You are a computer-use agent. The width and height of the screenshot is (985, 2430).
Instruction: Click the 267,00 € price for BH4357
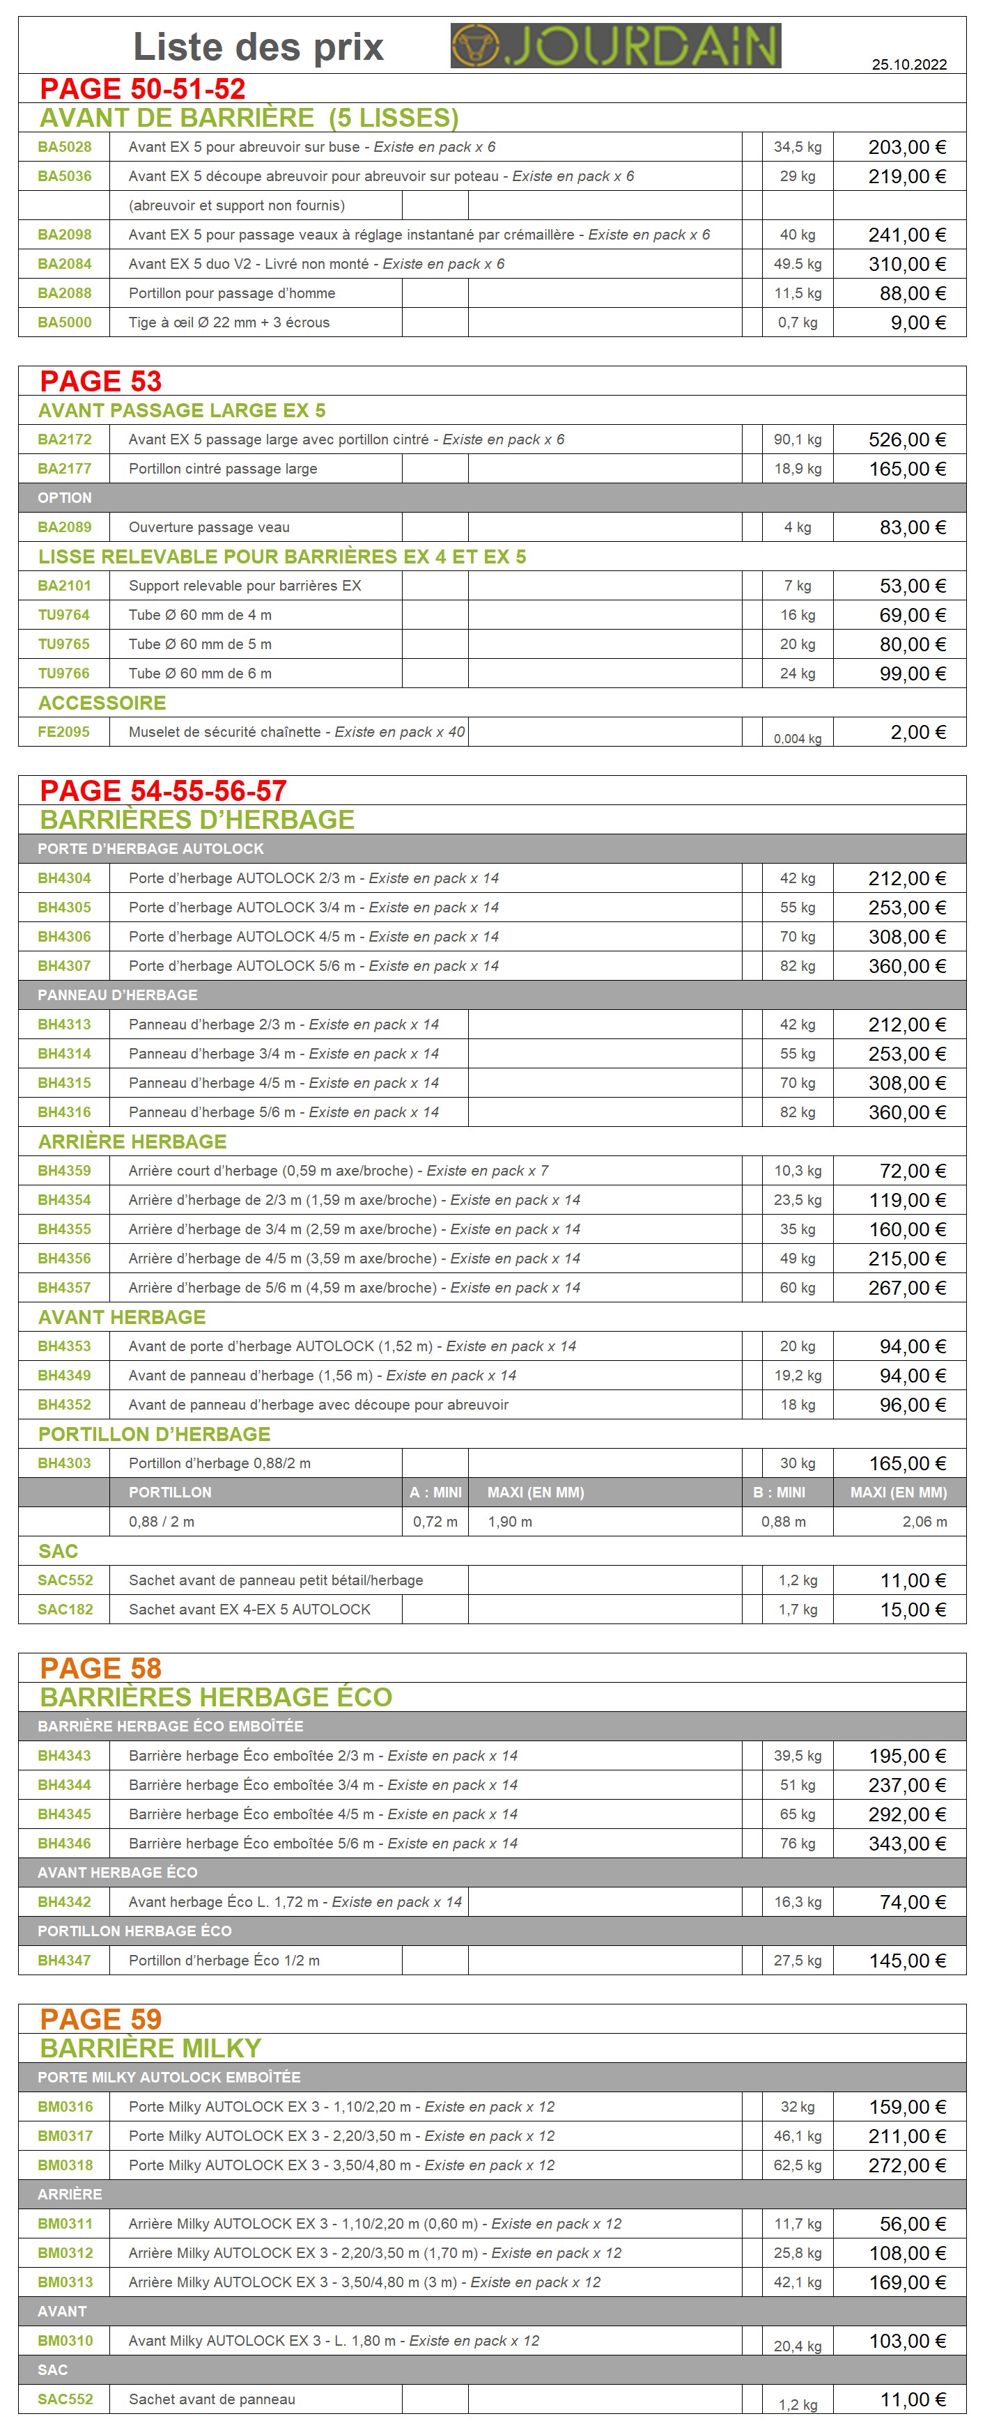pyautogui.click(x=906, y=1288)
